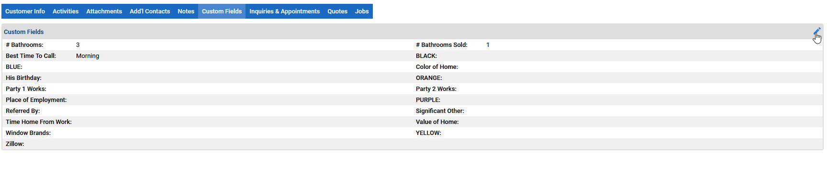Click the Best Time To Call Morning value
The height and width of the screenshot is (179, 827).
tap(88, 56)
